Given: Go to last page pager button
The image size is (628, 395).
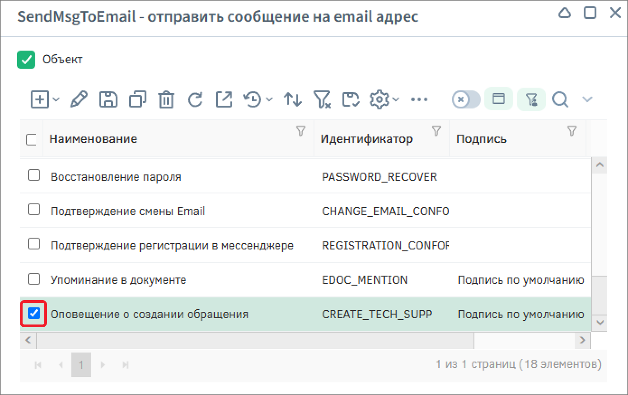Looking at the screenshot, I should pyautogui.click(x=126, y=364).
